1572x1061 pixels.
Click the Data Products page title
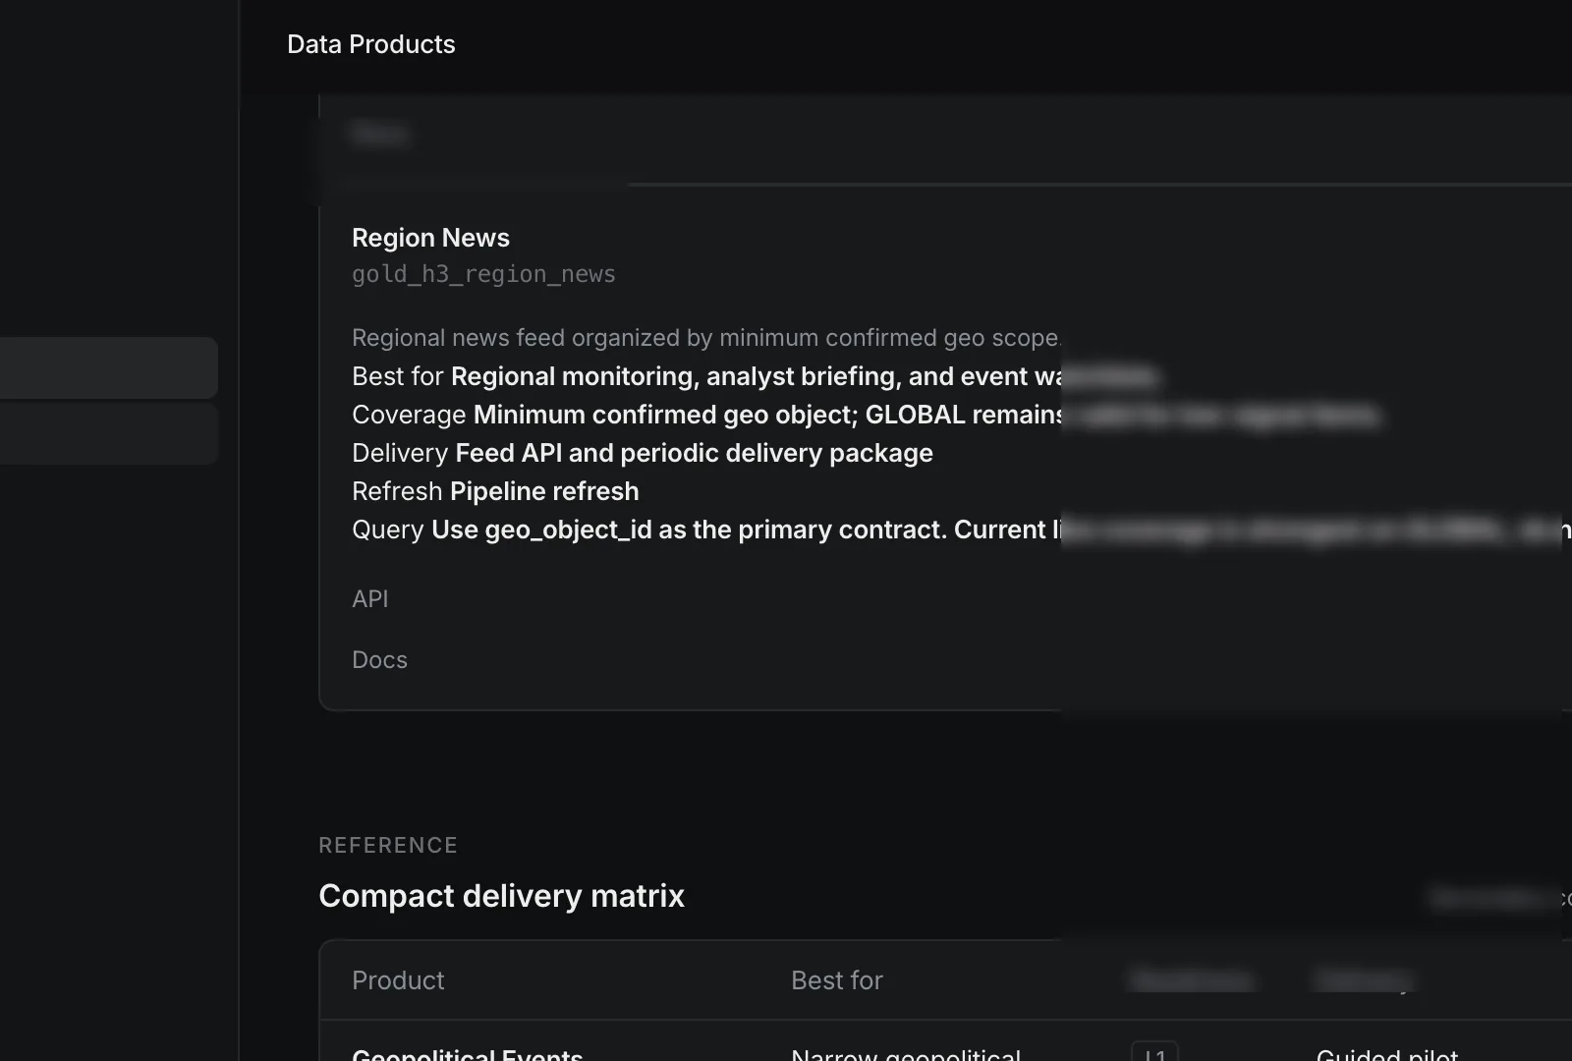pyautogui.click(x=370, y=43)
